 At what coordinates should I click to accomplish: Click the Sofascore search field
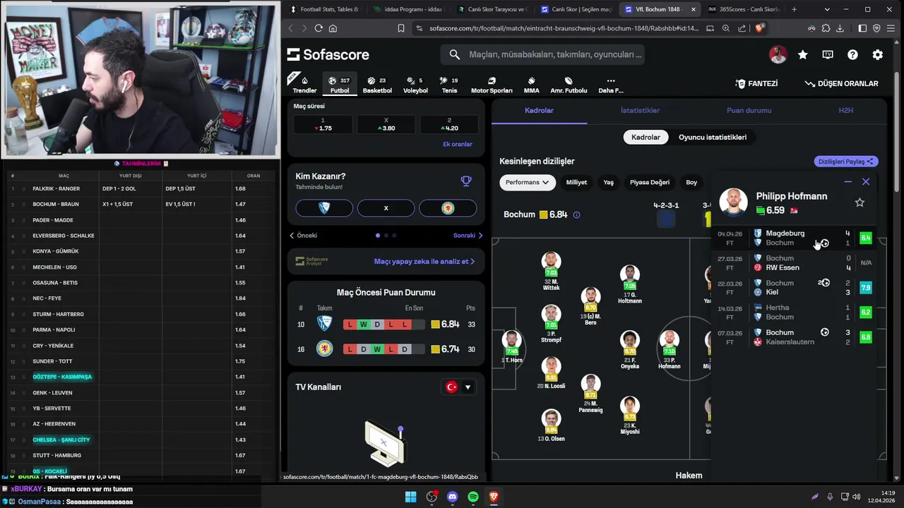click(542, 54)
